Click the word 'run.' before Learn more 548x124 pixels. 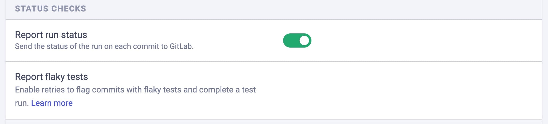pyautogui.click(x=22, y=103)
